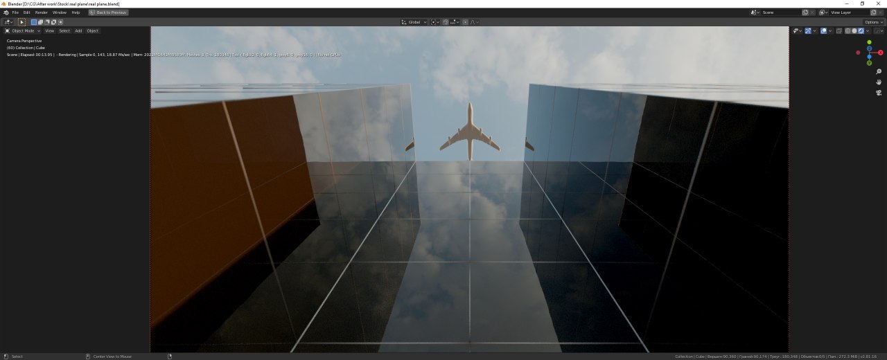Select the Select Box tool icon
Image resolution: width=887 pixels, height=360 pixels.
click(x=21, y=22)
